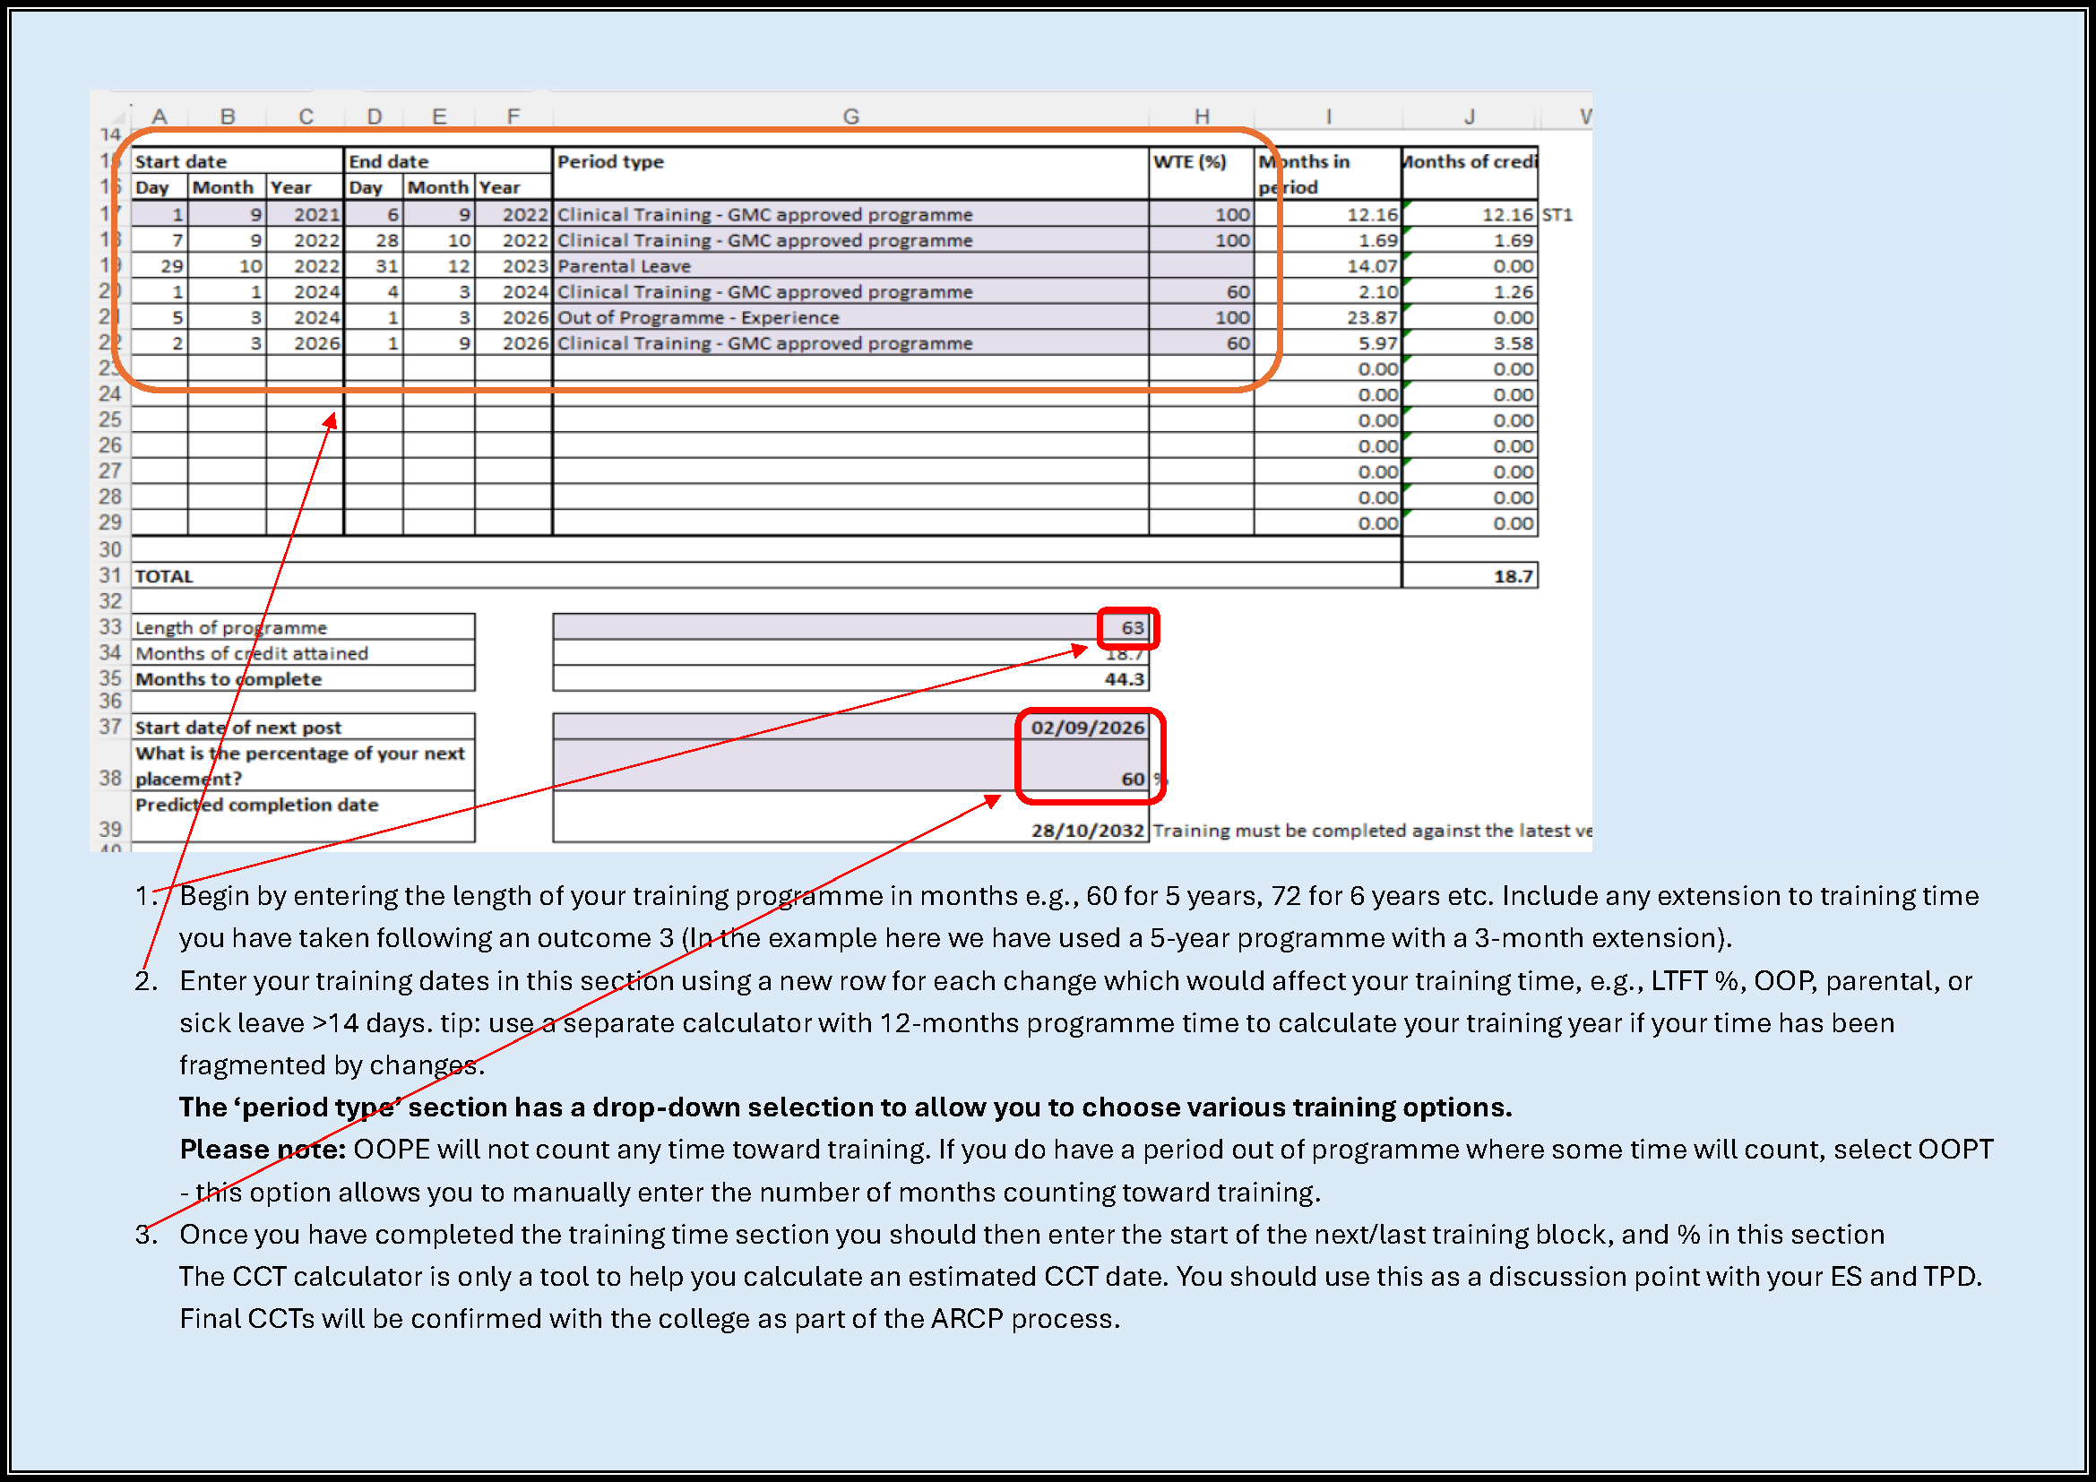Click row number 27 header
The width and height of the screenshot is (2096, 1482).
[109, 471]
